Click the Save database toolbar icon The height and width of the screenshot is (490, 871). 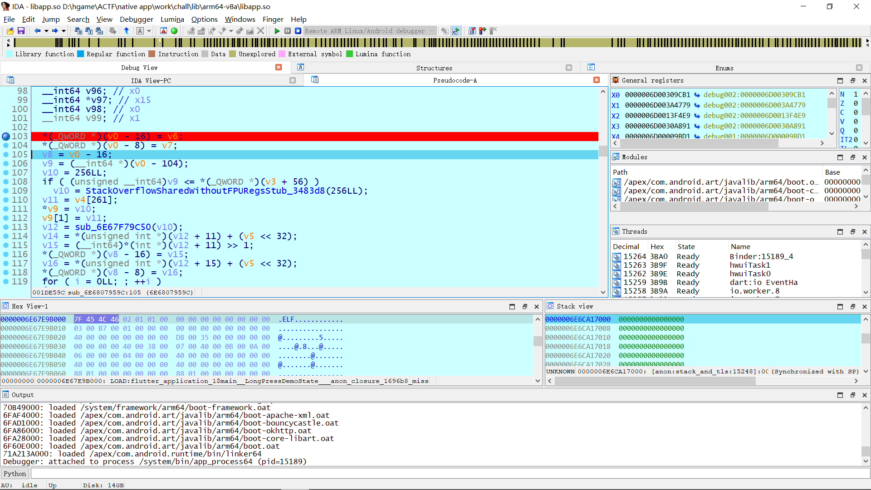pos(21,31)
